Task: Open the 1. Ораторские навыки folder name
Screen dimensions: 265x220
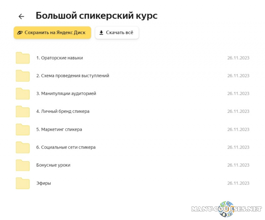Action: tap(60, 58)
